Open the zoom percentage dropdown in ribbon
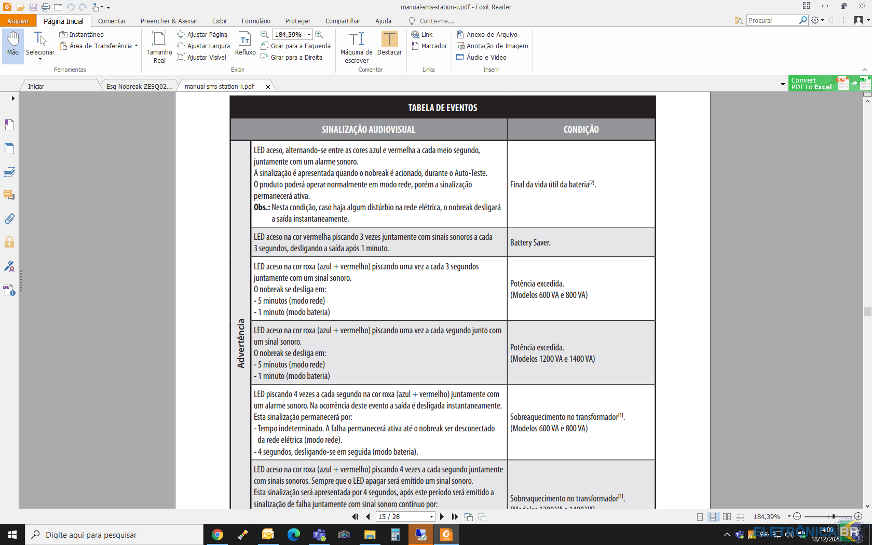 309,34
